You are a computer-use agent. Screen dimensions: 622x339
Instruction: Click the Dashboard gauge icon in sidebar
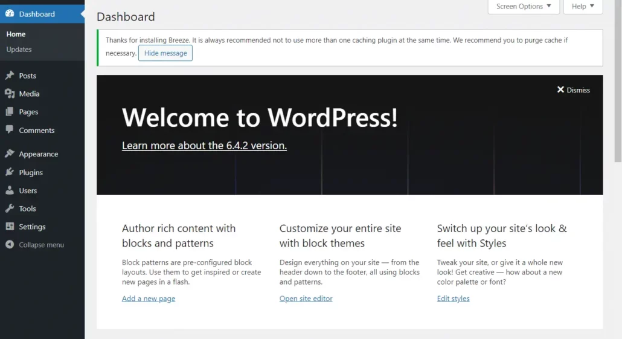(10, 13)
